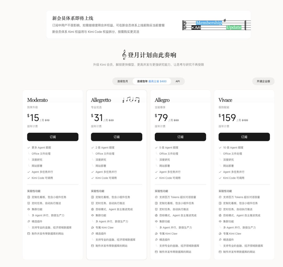Click dashboard icon in Allegro 定制化看板 row
This screenshot has height=267, width=283.
156,203
